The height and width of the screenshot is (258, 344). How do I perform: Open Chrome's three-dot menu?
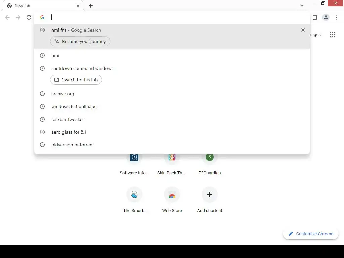(337, 17)
